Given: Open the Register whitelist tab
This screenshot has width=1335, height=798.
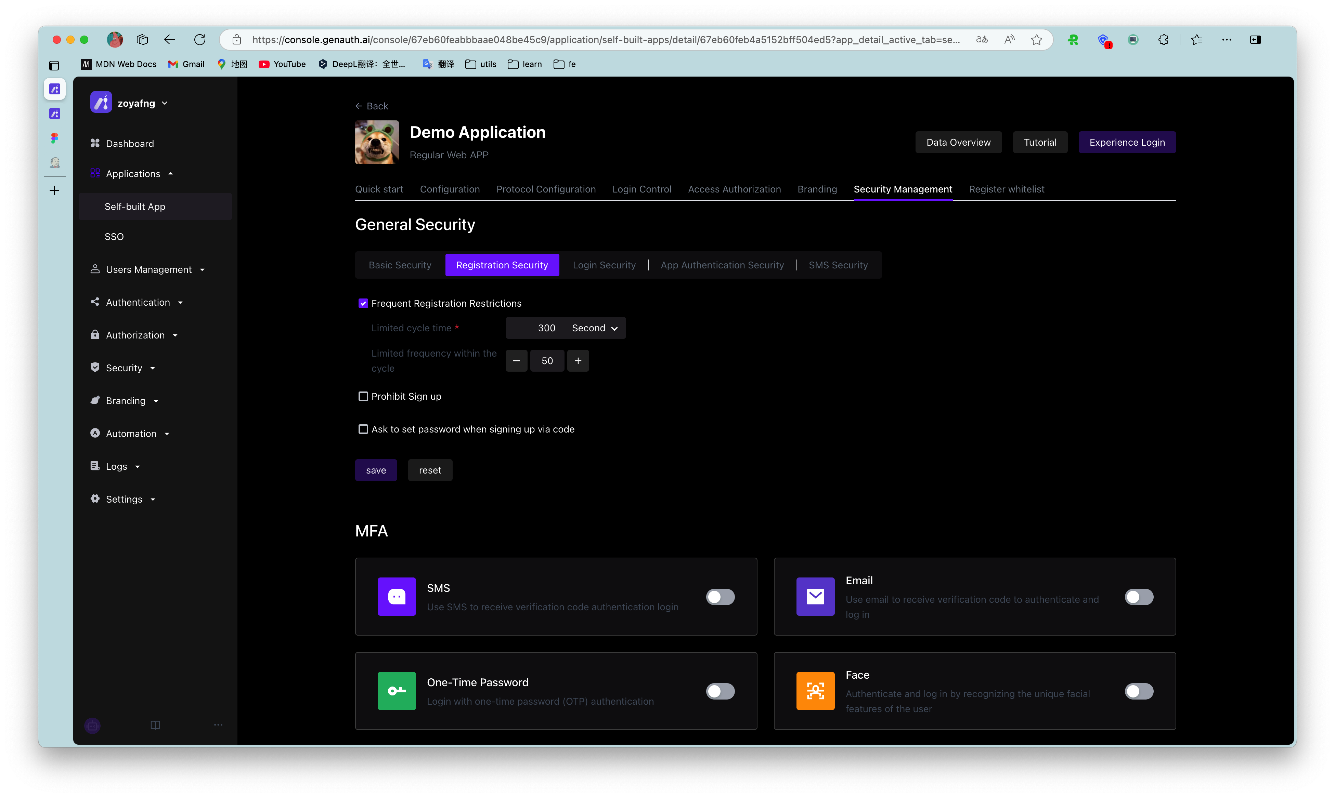Looking at the screenshot, I should click(1006, 189).
